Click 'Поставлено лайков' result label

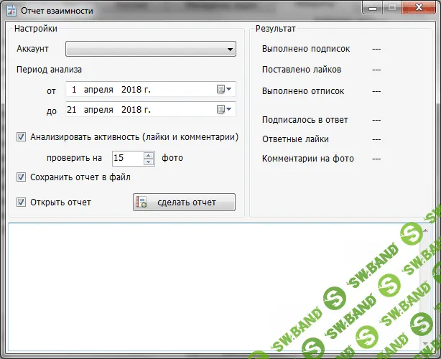point(302,70)
